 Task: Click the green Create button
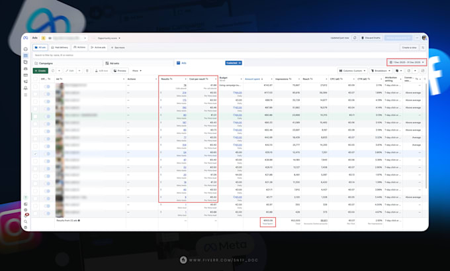tap(40, 71)
